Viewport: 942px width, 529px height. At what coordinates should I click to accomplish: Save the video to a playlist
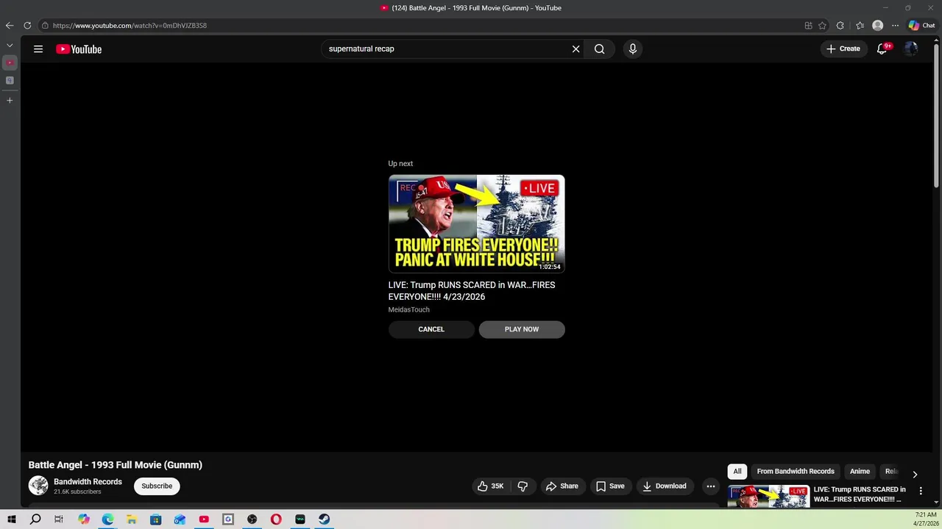(x=610, y=486)
